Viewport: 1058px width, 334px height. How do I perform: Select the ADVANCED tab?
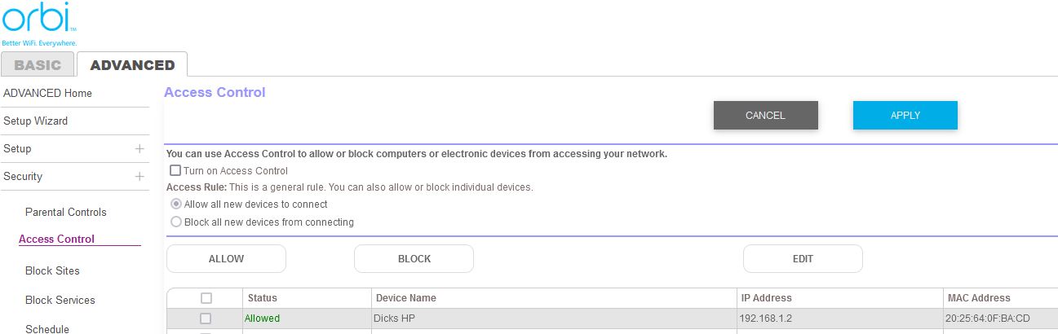132,65
